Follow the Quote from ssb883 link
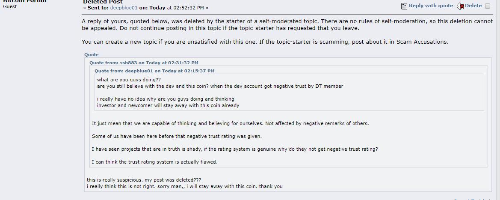Screen dimensions: 500x200 tap(144, 63)
